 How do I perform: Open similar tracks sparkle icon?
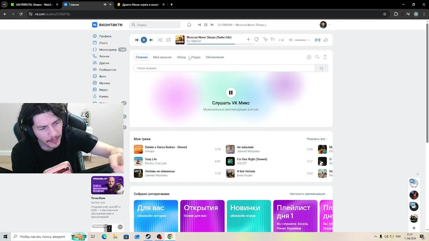coord(265,39)
